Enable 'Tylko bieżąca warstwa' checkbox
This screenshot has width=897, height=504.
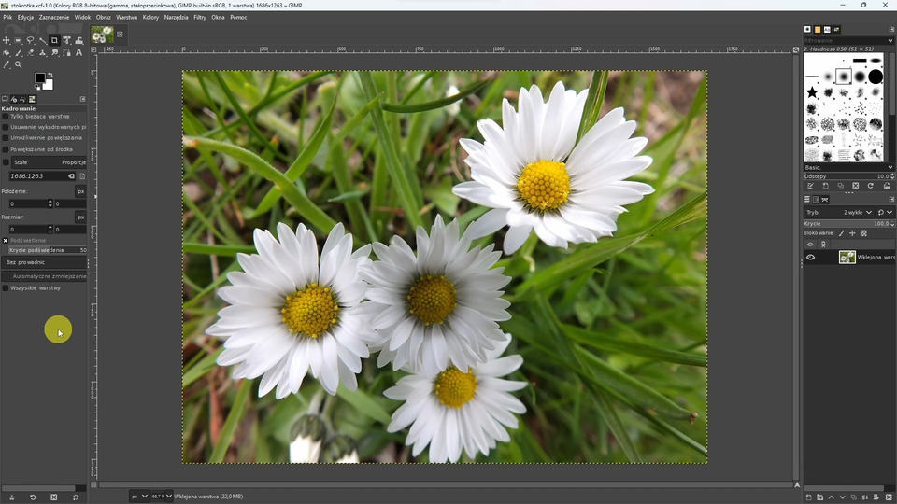tap(6, 117)
